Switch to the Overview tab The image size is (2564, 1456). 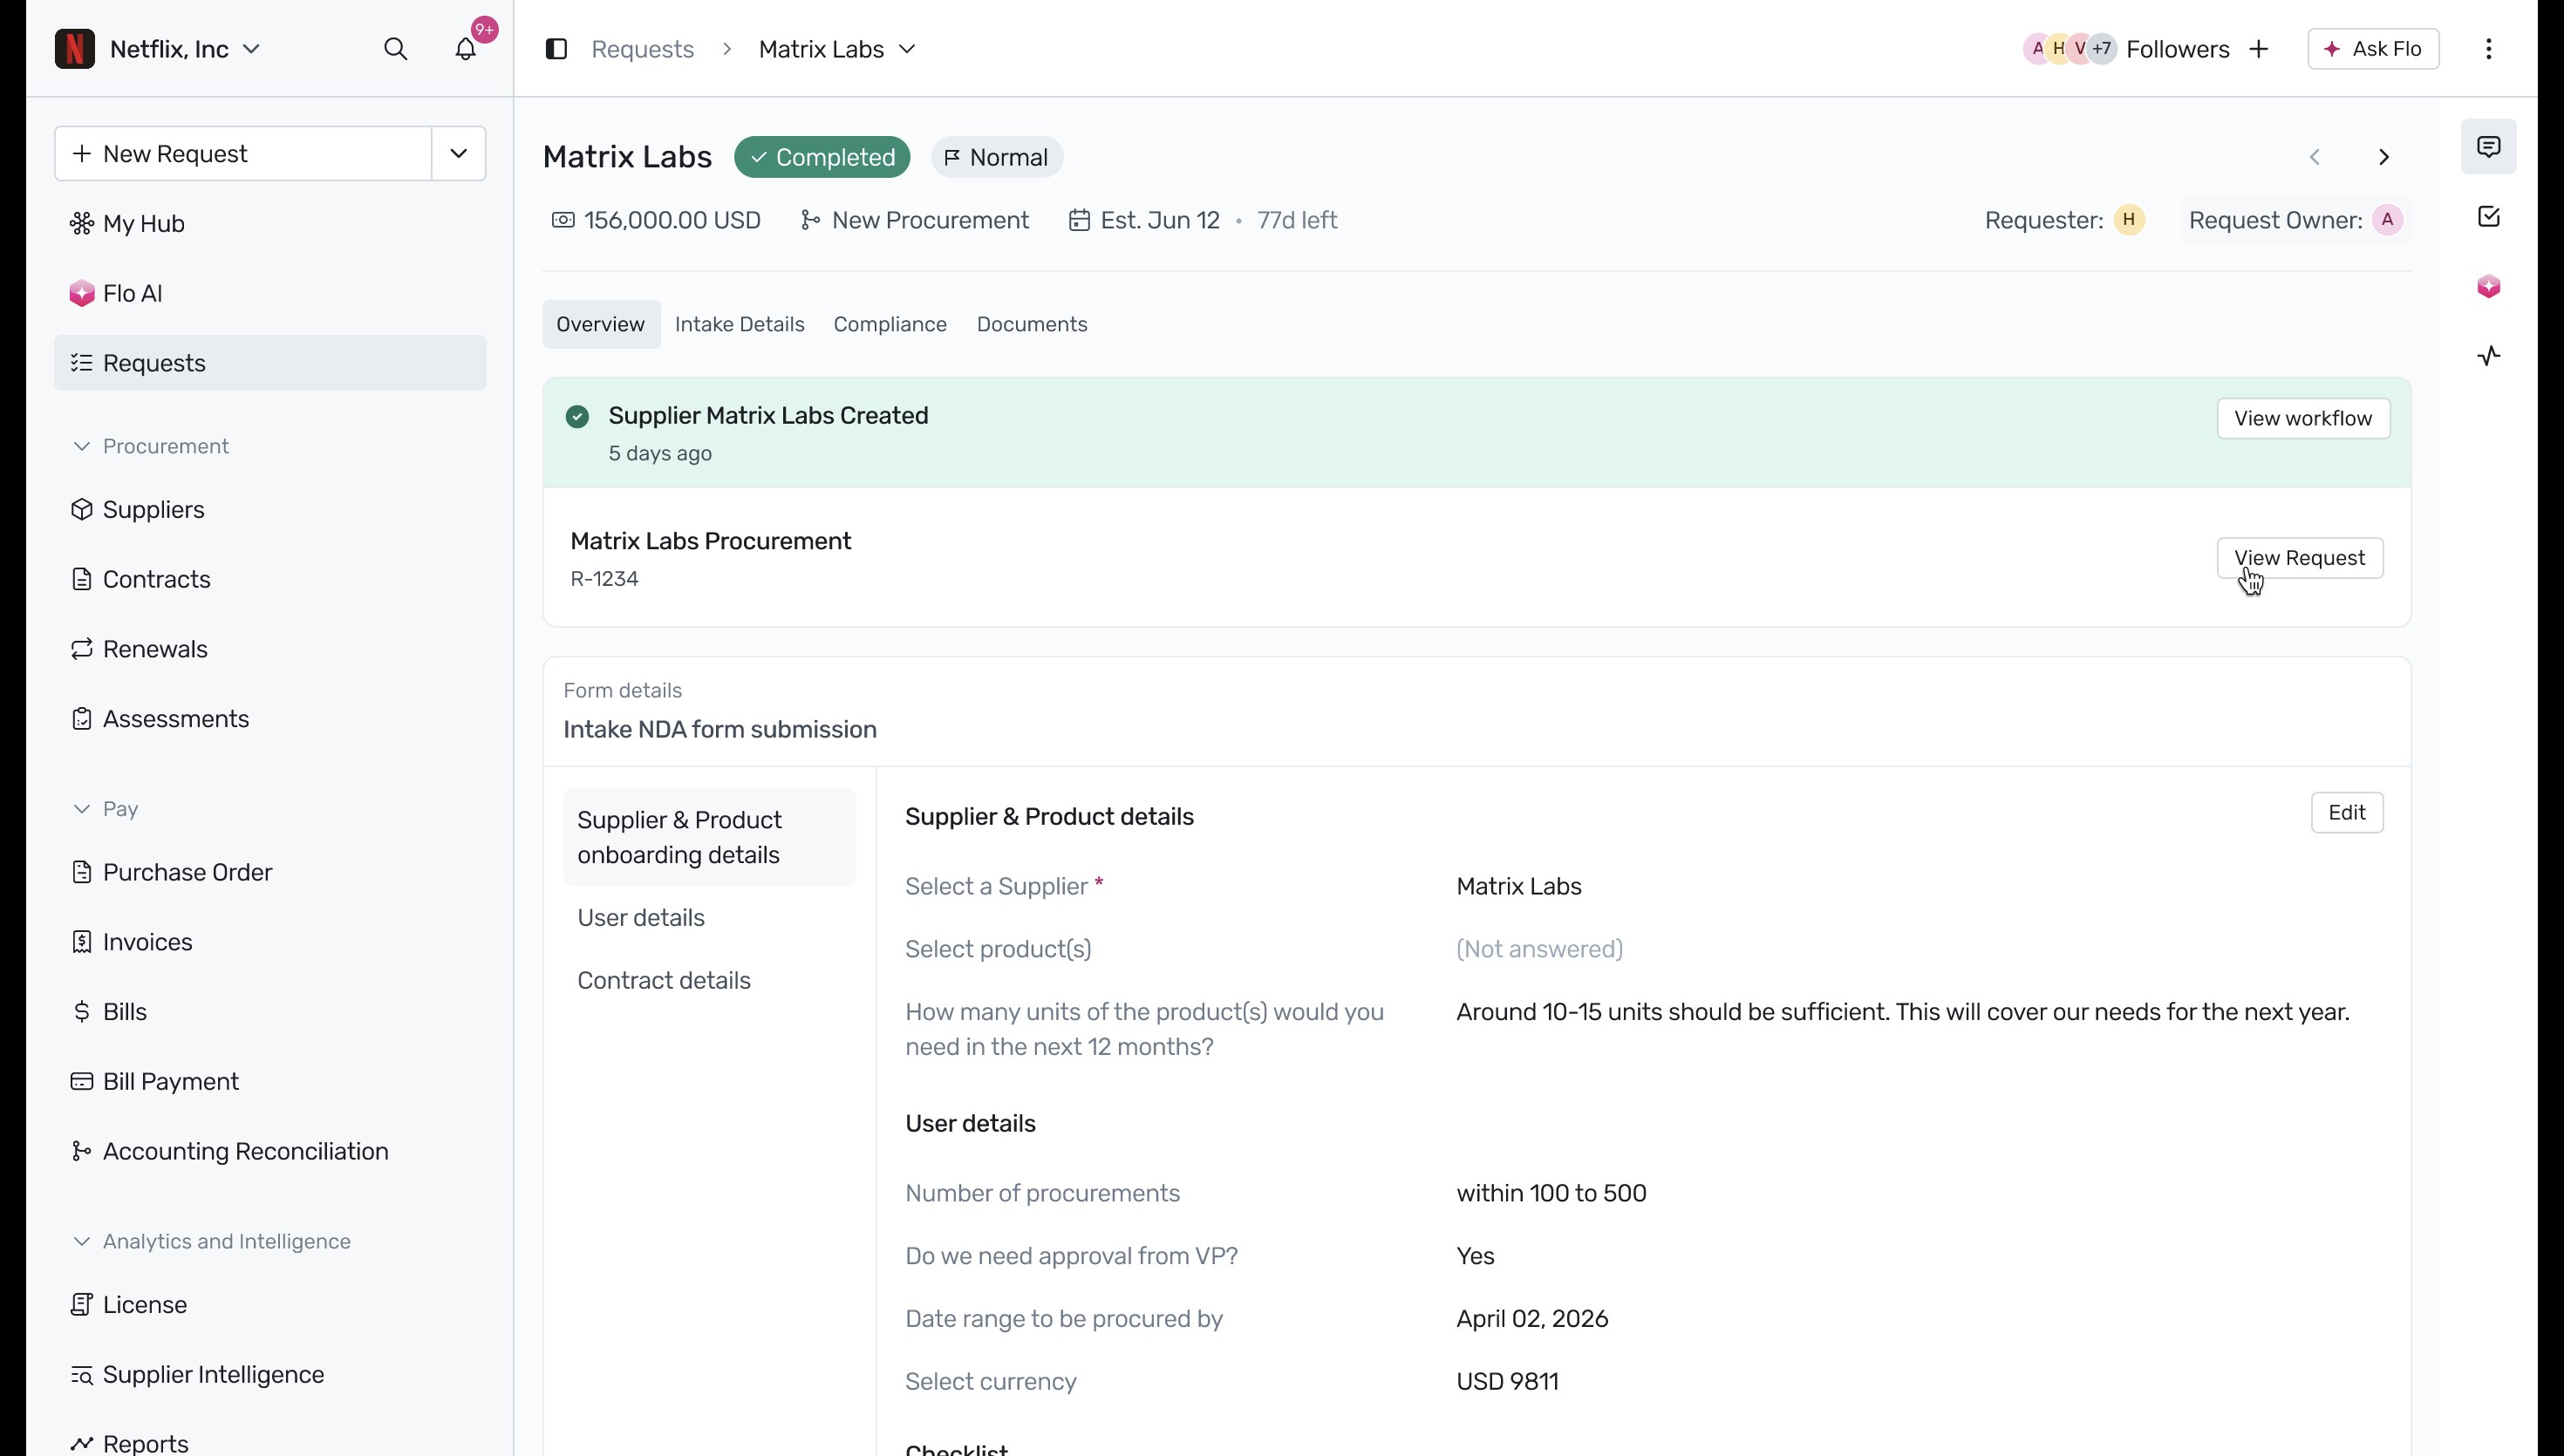pyautogui.click(x=601, y=324)
